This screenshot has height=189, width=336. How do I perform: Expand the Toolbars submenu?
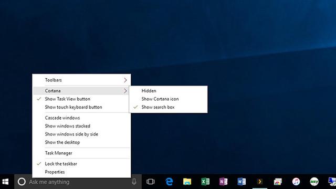(81, 80)
